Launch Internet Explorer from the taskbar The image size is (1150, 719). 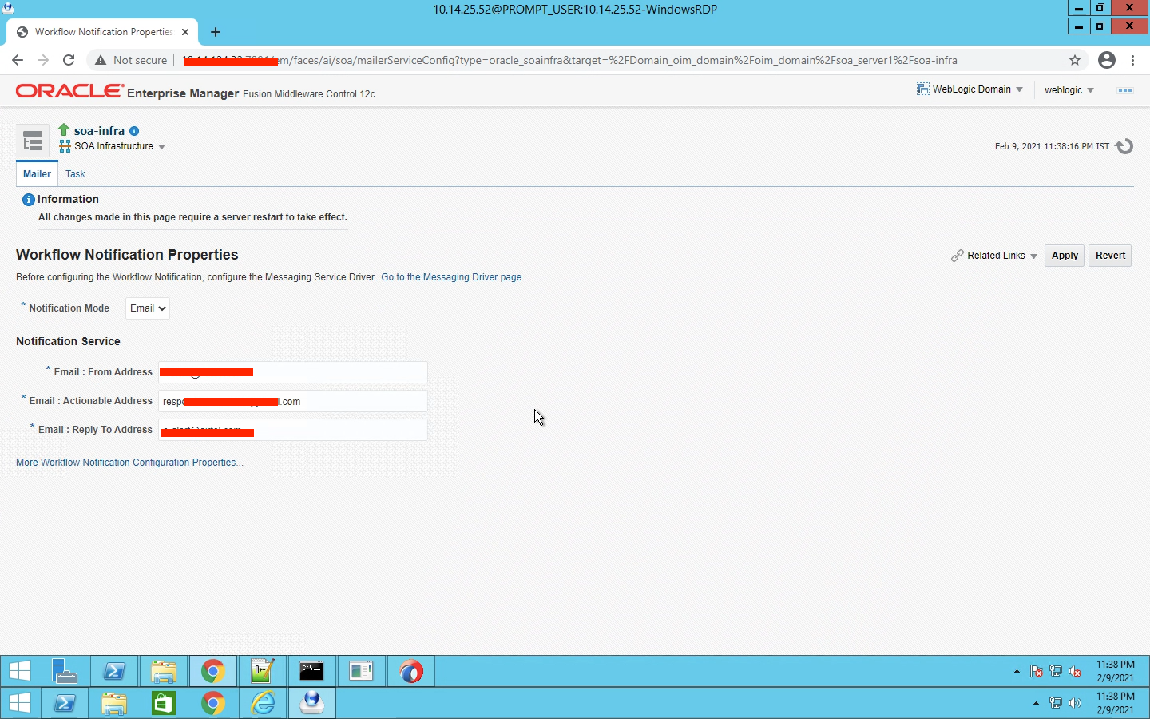[262, 703]
